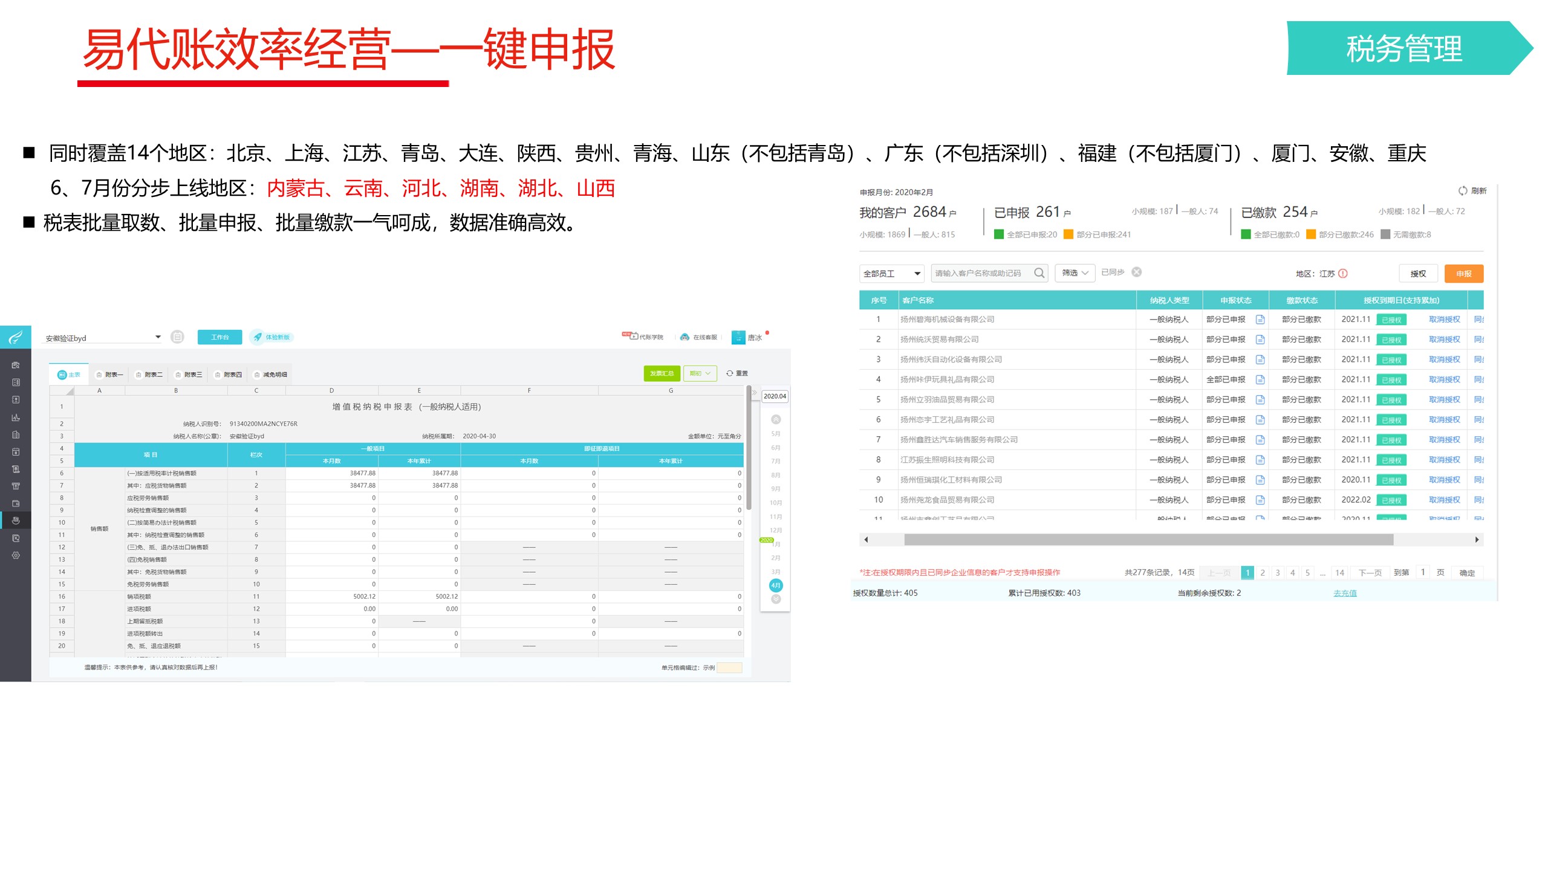Click the 工作台 button
This screenshot has width=1548, height=870.
pyautogui.click(x=220, y=337)
